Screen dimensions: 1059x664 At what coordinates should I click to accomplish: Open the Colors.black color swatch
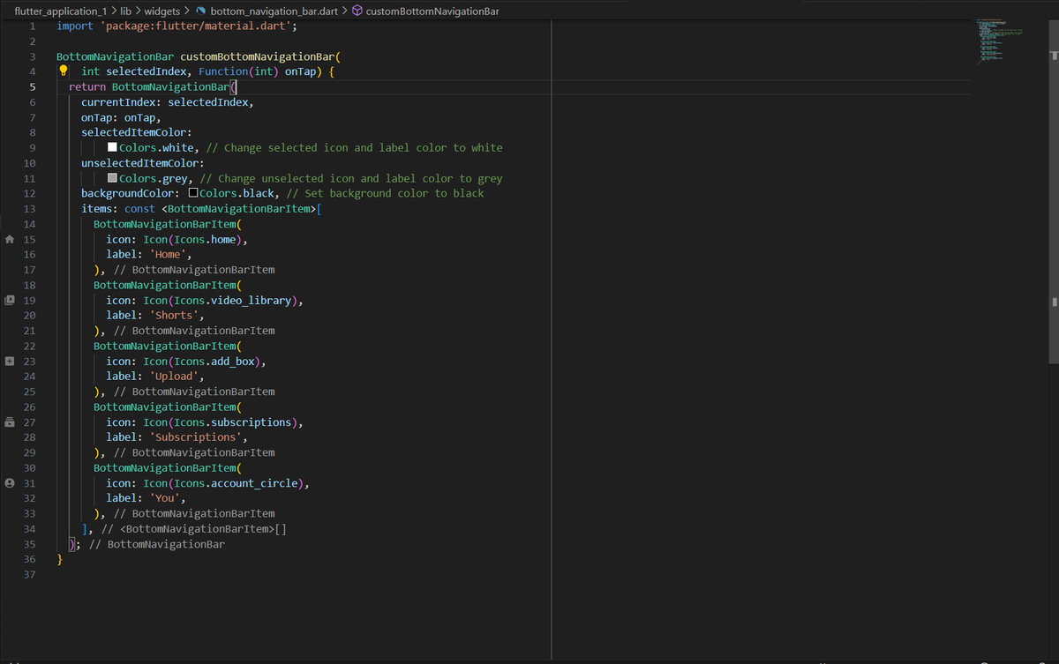pyautogui.click(x=193, y=193)
